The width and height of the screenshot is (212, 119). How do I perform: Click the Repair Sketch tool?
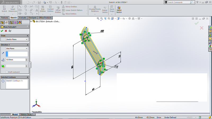pos(105,10)
